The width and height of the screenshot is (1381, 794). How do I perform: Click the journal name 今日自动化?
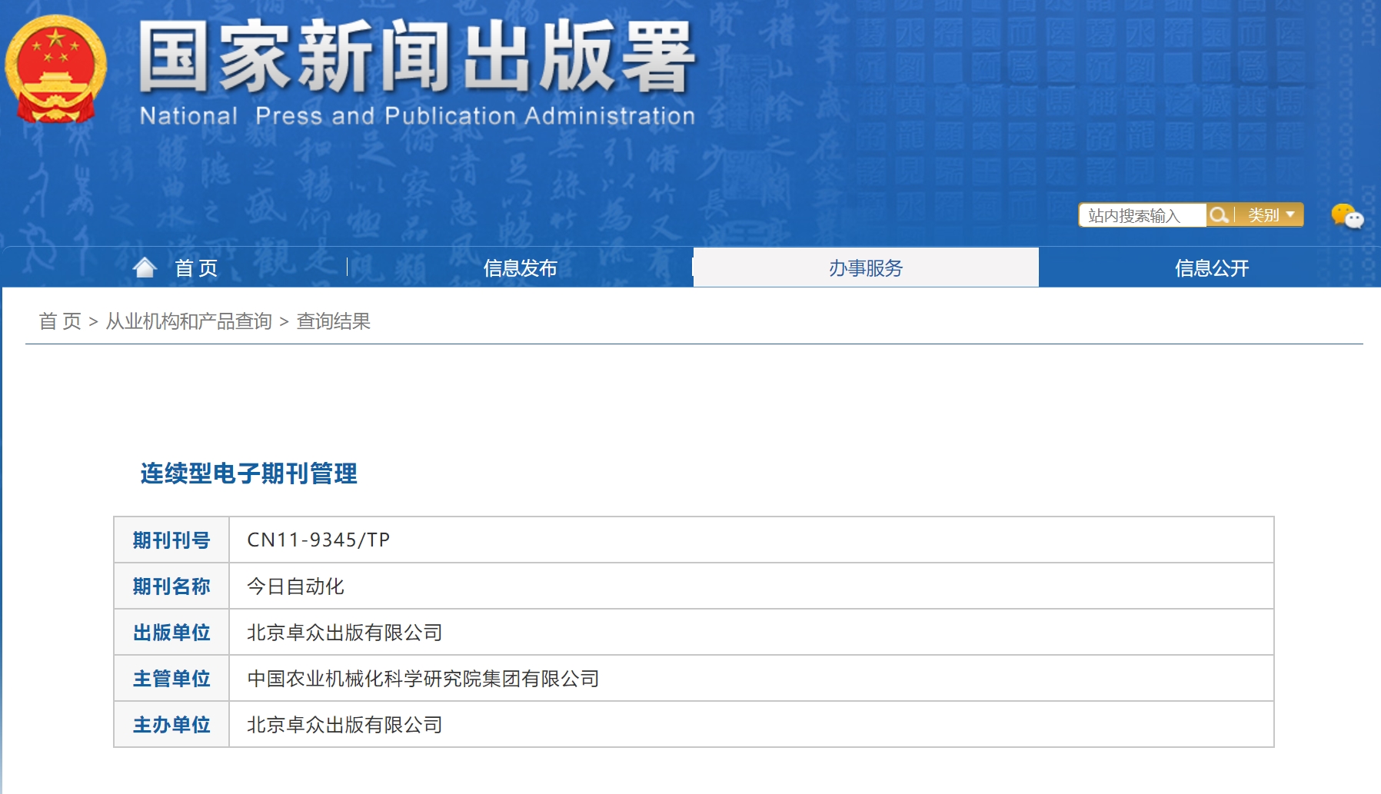point(295,586)
